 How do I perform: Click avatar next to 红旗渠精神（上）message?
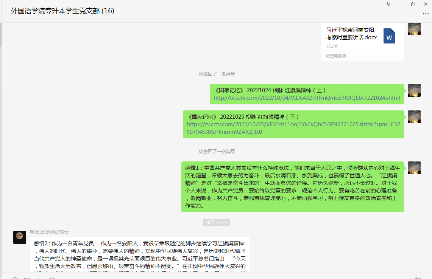(414, 90)
